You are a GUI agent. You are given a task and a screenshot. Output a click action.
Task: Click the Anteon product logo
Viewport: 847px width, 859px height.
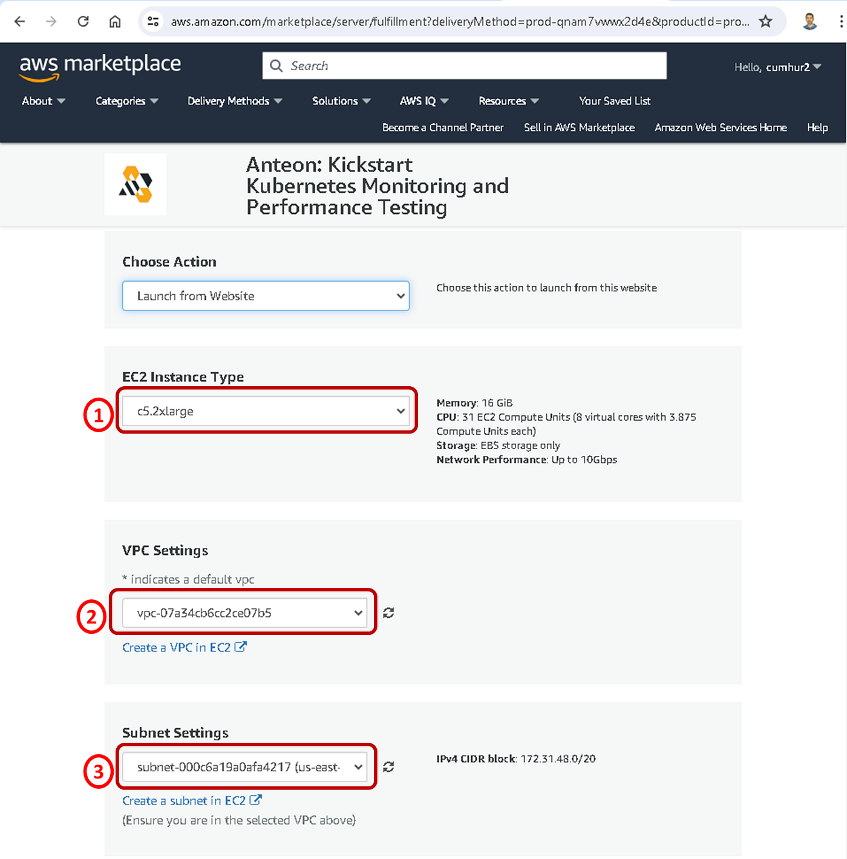point(135,184)
